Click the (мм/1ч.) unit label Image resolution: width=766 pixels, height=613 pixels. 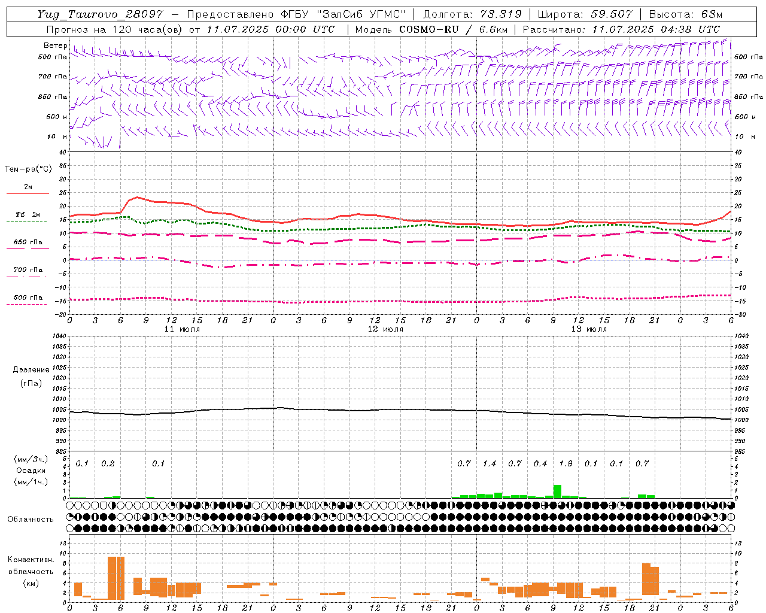pyautogui.click(x=30, y=482)
